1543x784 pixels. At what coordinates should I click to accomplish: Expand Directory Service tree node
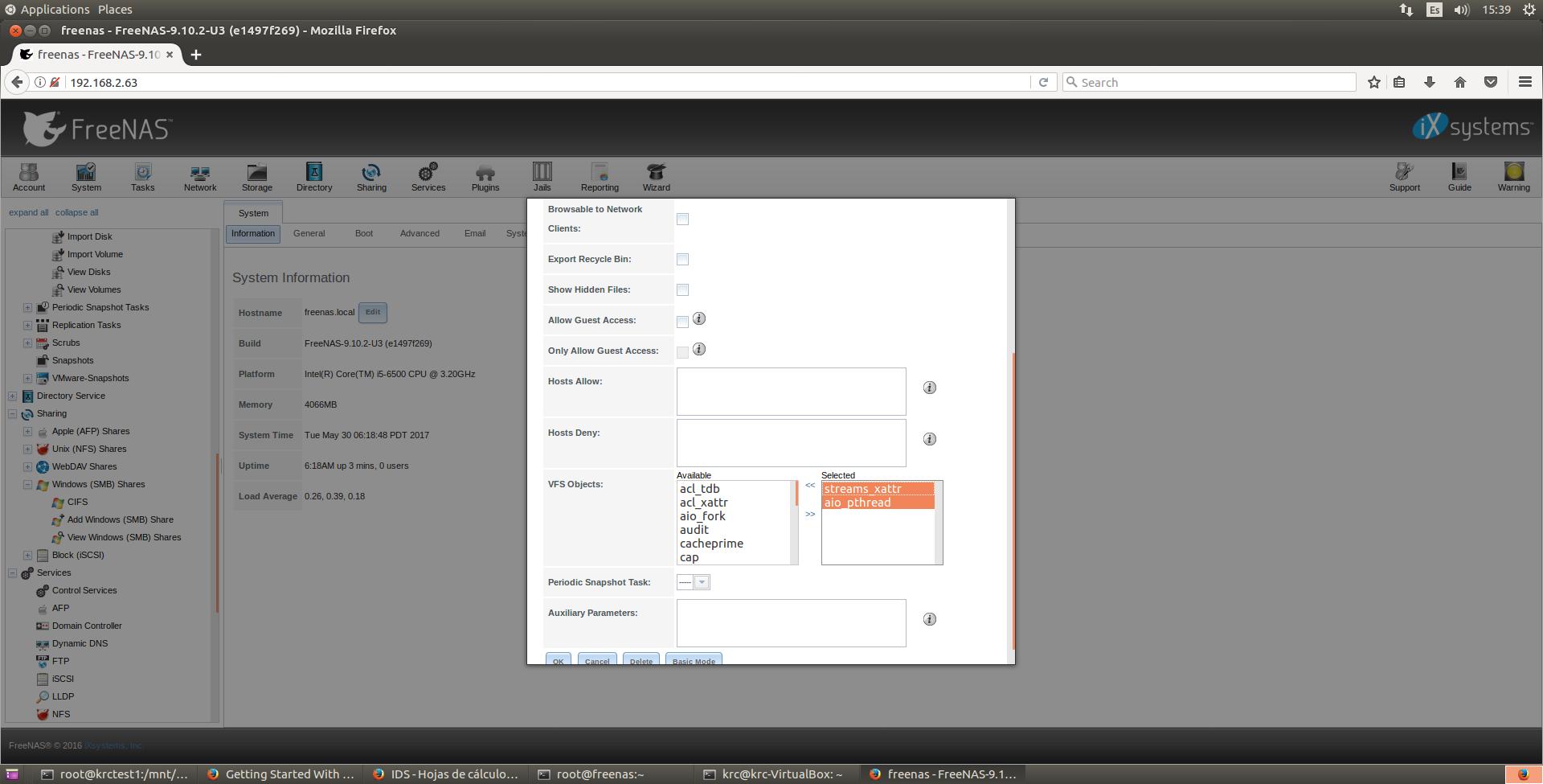[12, 396]
